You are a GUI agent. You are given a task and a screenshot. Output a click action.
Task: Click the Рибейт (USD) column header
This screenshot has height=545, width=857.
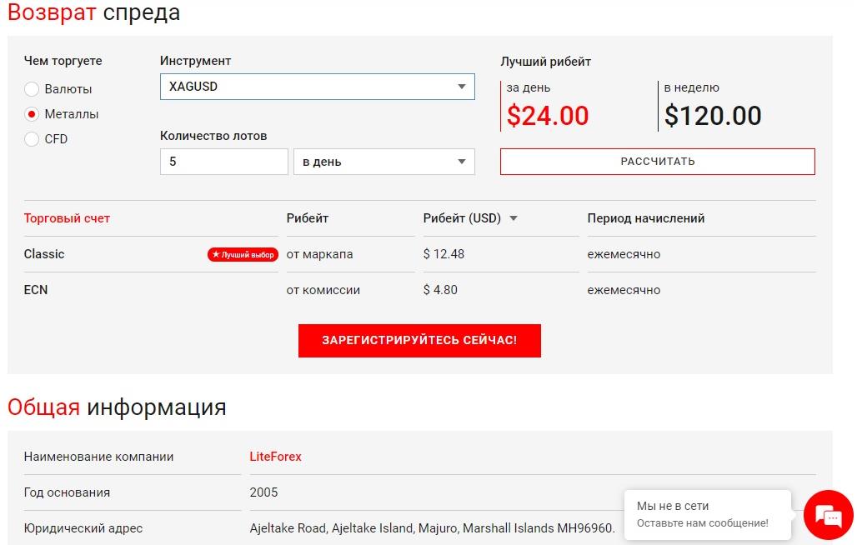coord(462,218)
